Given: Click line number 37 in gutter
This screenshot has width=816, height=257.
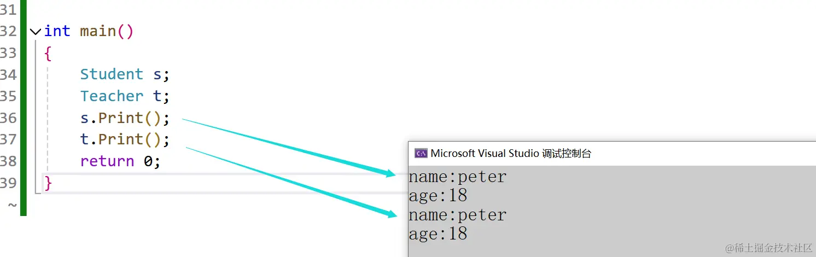Looking at the screenshot, I should point(8,139).
